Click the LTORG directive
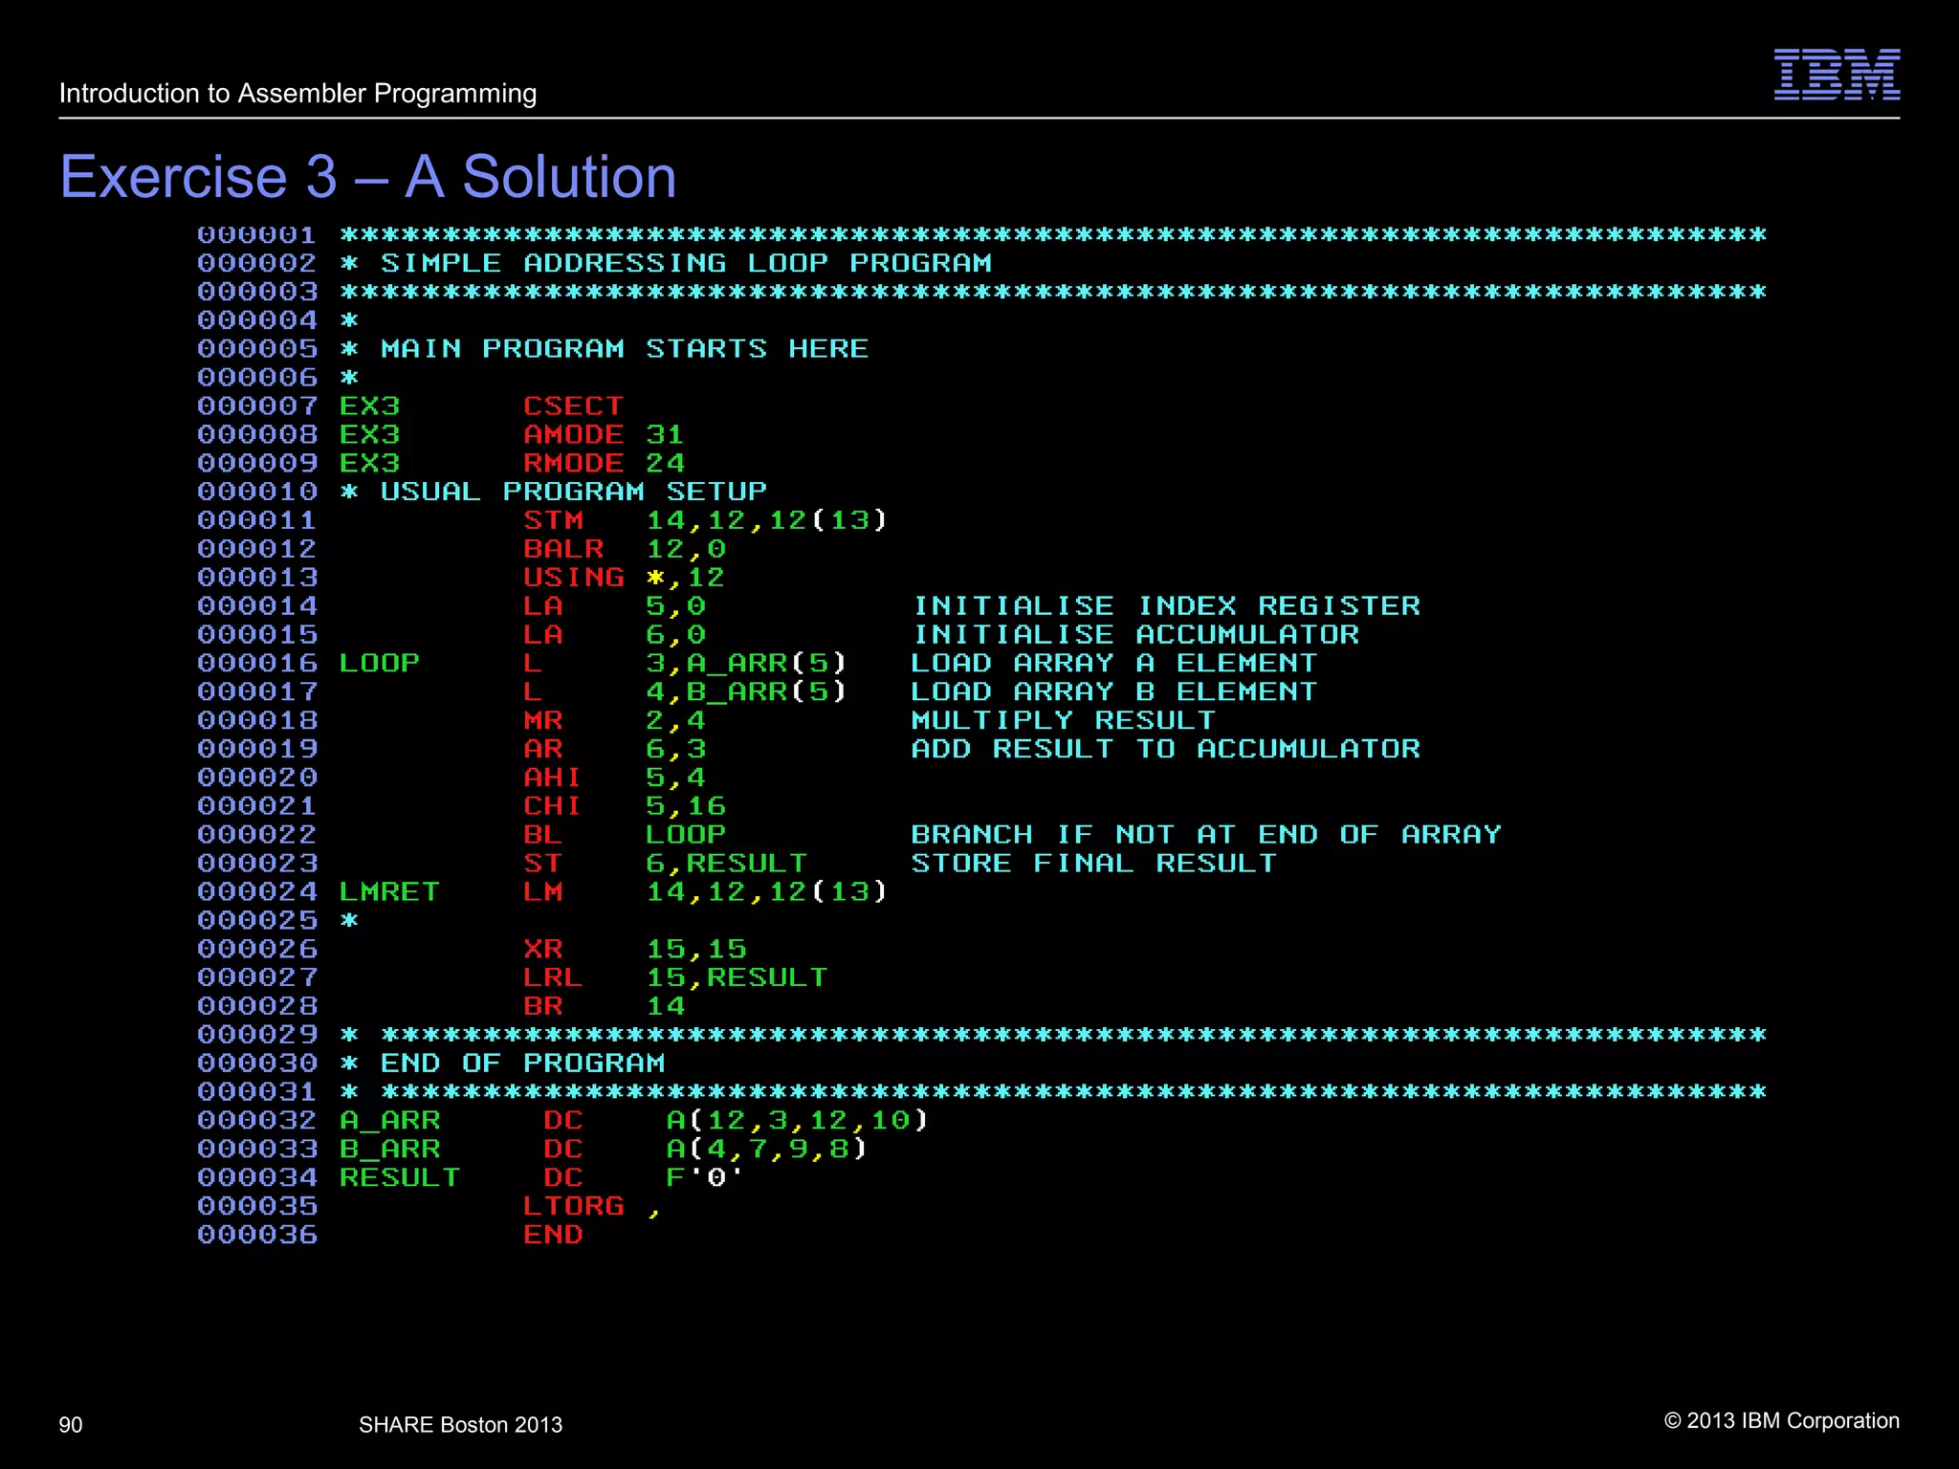This screenshot has width=1959, height=1469. pyautogui.click(x=573, y=1206)
